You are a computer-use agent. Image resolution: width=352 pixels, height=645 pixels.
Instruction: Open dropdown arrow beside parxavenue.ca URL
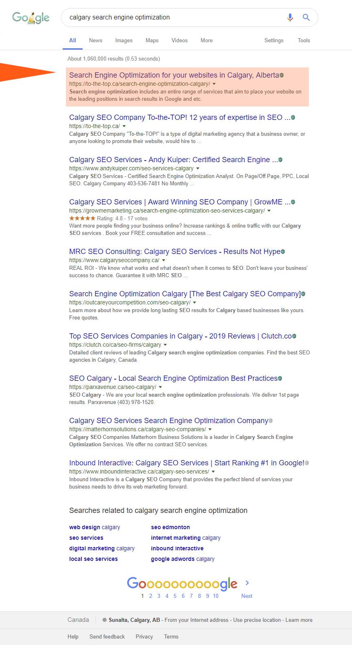(x=160, y=387)
